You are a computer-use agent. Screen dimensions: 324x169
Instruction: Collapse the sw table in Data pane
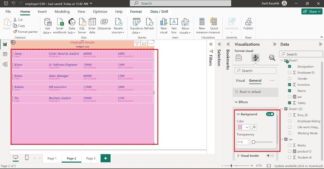(282, 139)
